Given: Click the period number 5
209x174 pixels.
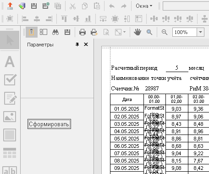Looking at the screenshot, I should click(x=177, y=67).
